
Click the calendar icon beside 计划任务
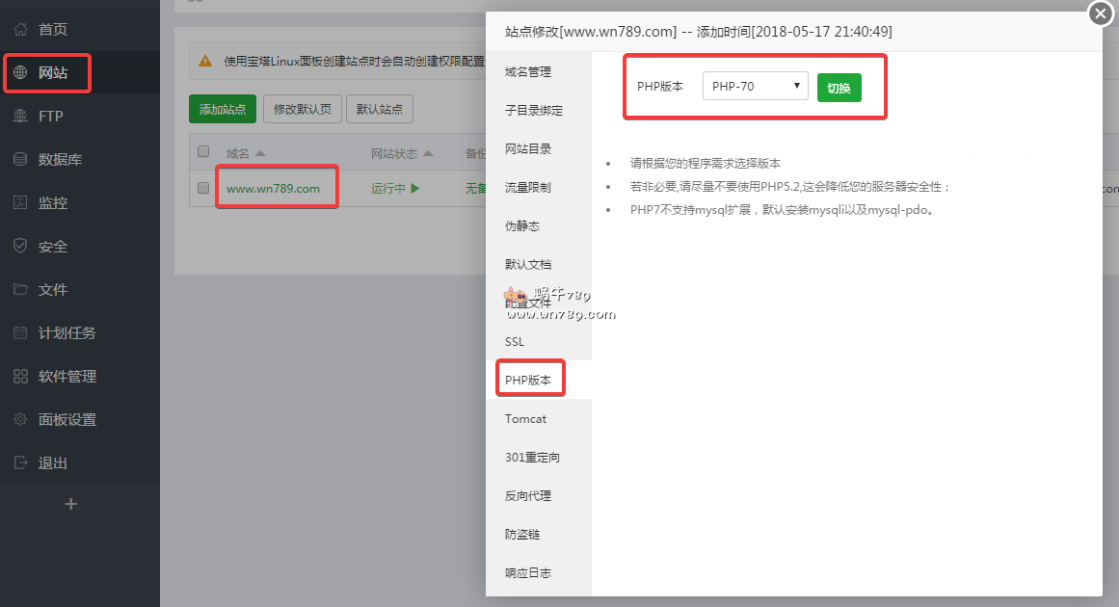(20, 333)
